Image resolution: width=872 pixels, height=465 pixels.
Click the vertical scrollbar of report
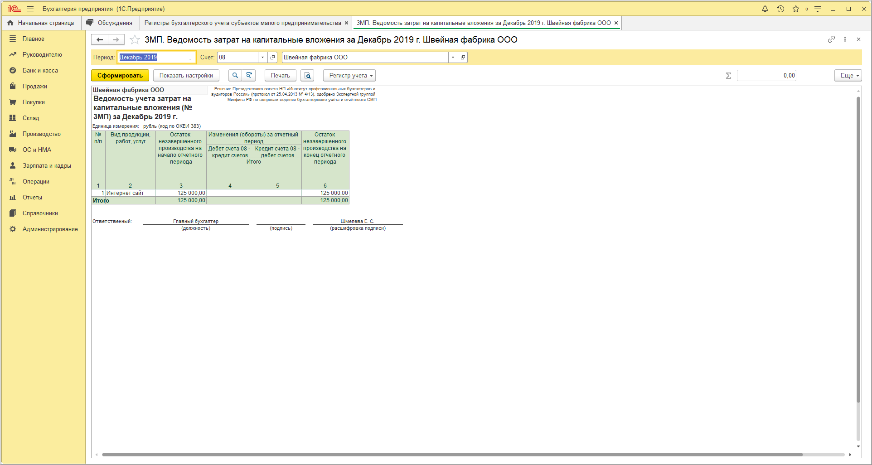(x=858, y=249)
